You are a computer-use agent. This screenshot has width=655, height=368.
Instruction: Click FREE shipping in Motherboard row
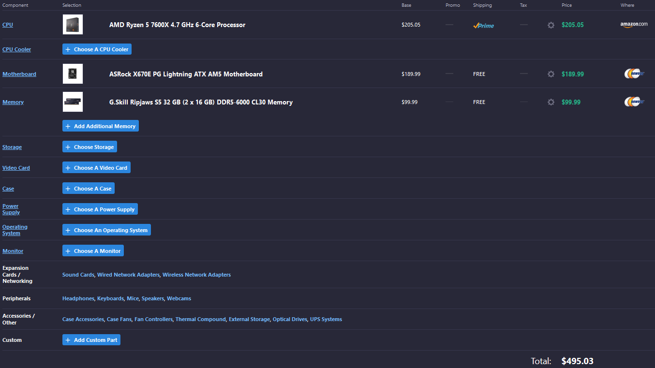(479, 74)
